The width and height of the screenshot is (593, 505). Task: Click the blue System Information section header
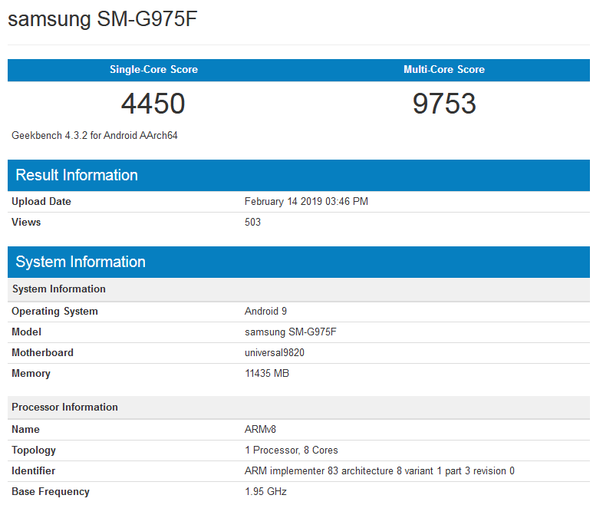[x=298, y=262]
